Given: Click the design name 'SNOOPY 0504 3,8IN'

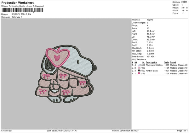Looking at the screenshot, I should pos(21,14).
